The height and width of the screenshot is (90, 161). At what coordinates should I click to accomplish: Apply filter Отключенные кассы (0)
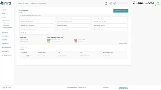click(x=73, y=29)
